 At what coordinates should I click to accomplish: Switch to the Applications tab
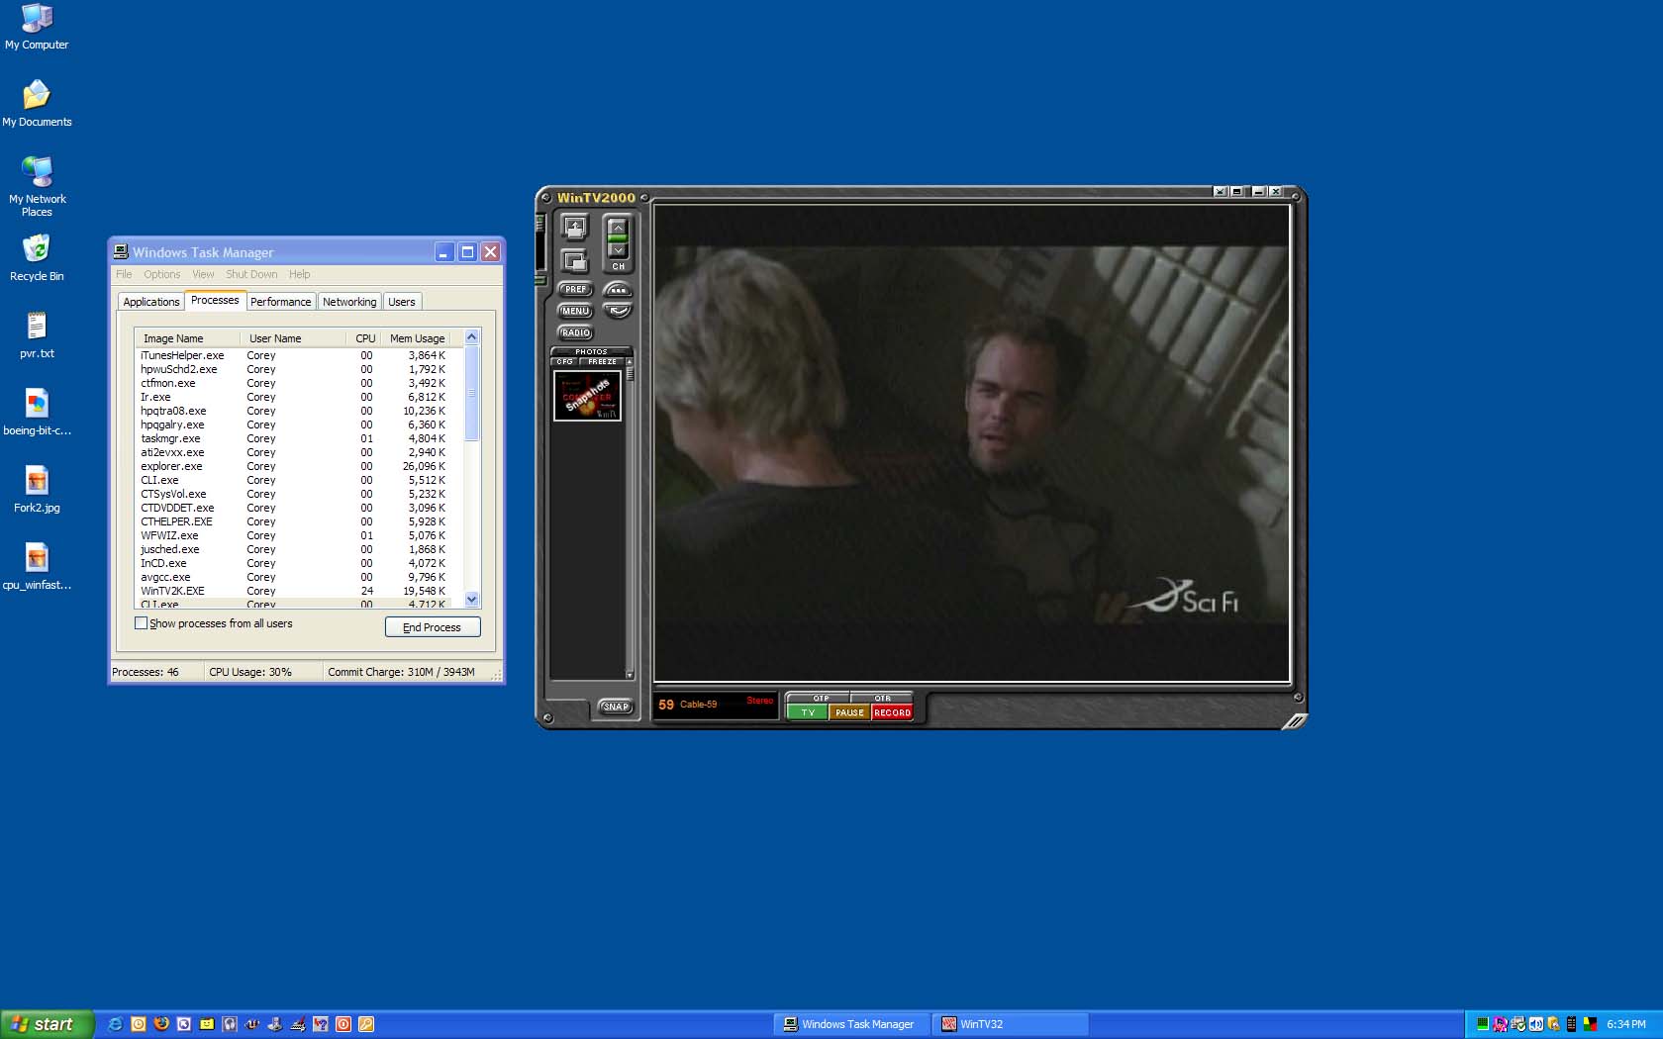point(151,302)
